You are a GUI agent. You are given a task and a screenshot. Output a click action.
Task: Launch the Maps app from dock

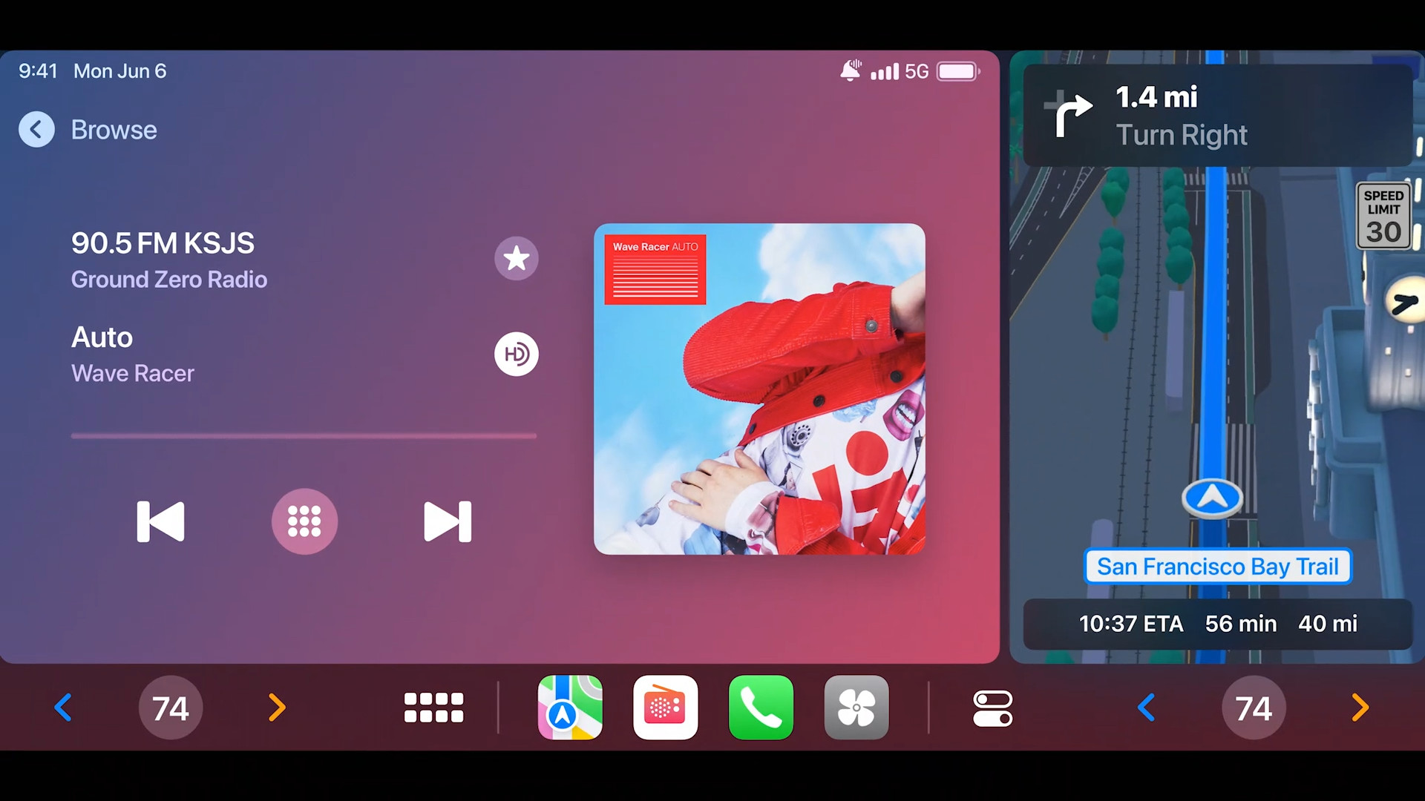570,708
